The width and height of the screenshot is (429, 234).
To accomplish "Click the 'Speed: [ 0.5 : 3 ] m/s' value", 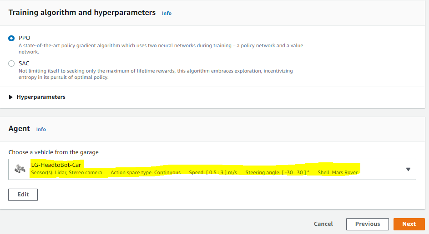I will (x=213, y=172).
